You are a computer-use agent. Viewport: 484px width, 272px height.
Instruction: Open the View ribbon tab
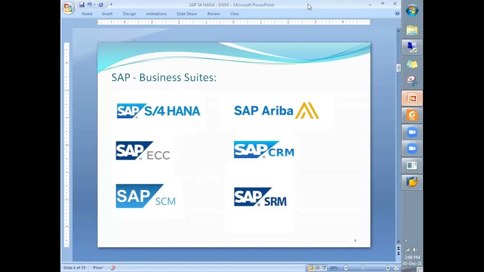pos(234,14)
